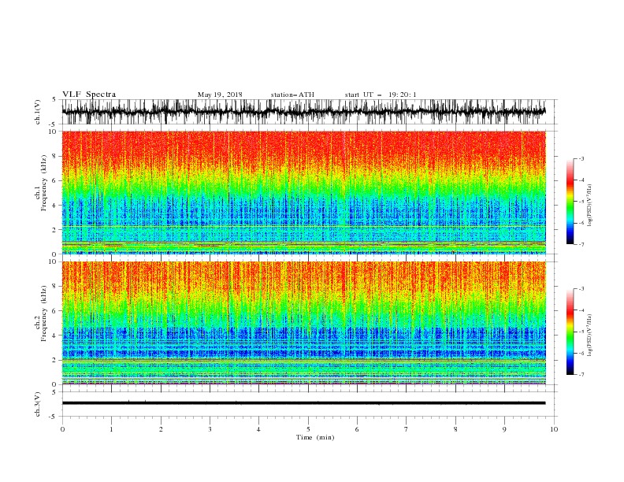Click the "-7" tick on the upper colorbar
Image resolution: width=624 pixels, height=482 pixels.
(581, 244)
